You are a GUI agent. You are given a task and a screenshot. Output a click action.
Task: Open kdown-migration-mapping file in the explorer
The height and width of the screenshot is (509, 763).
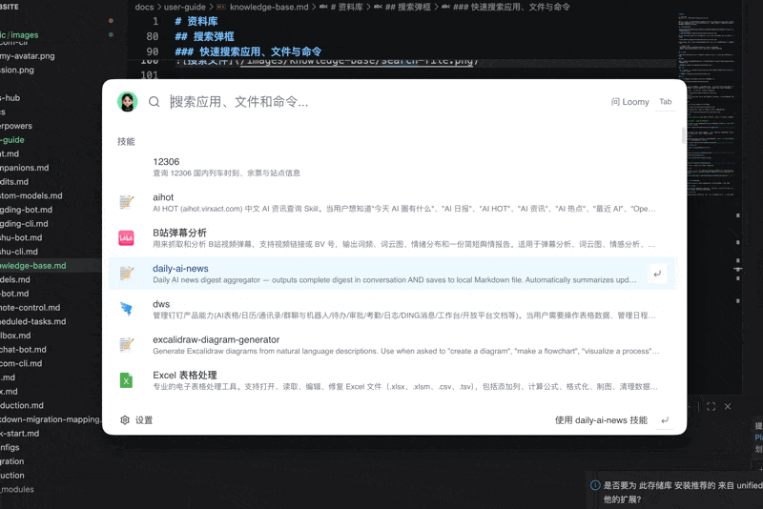(x=51, y=419)
